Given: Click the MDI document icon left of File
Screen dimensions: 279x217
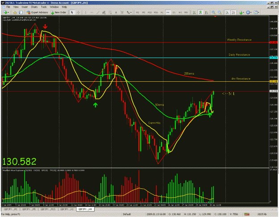Looking at the screenshot, I should [x=3, y=7].
